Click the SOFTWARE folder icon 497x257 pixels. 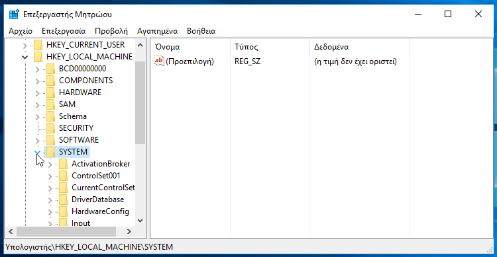click(x=51, y=140)
